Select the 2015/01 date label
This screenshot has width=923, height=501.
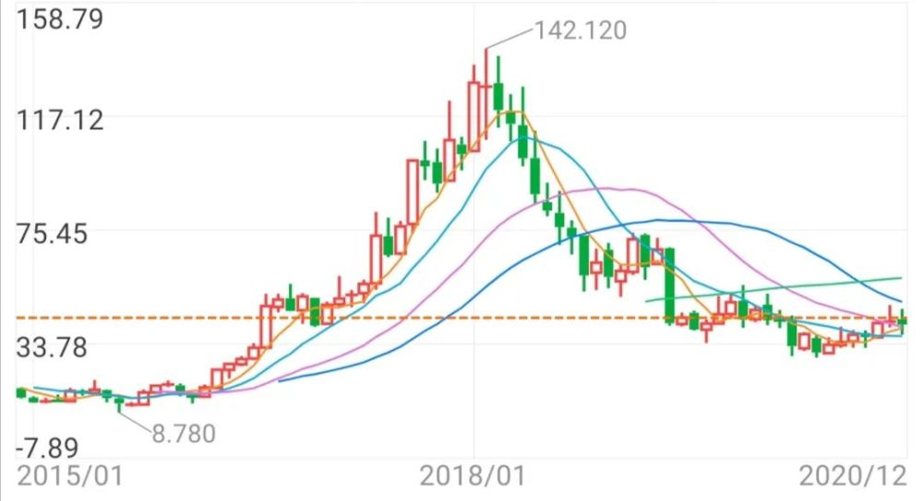70,476
